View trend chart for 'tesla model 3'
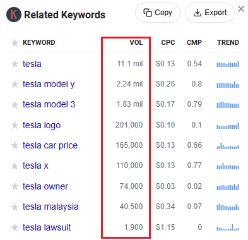Screen dimensions: 248x240 pyautogui.click(x=228, y=105)
